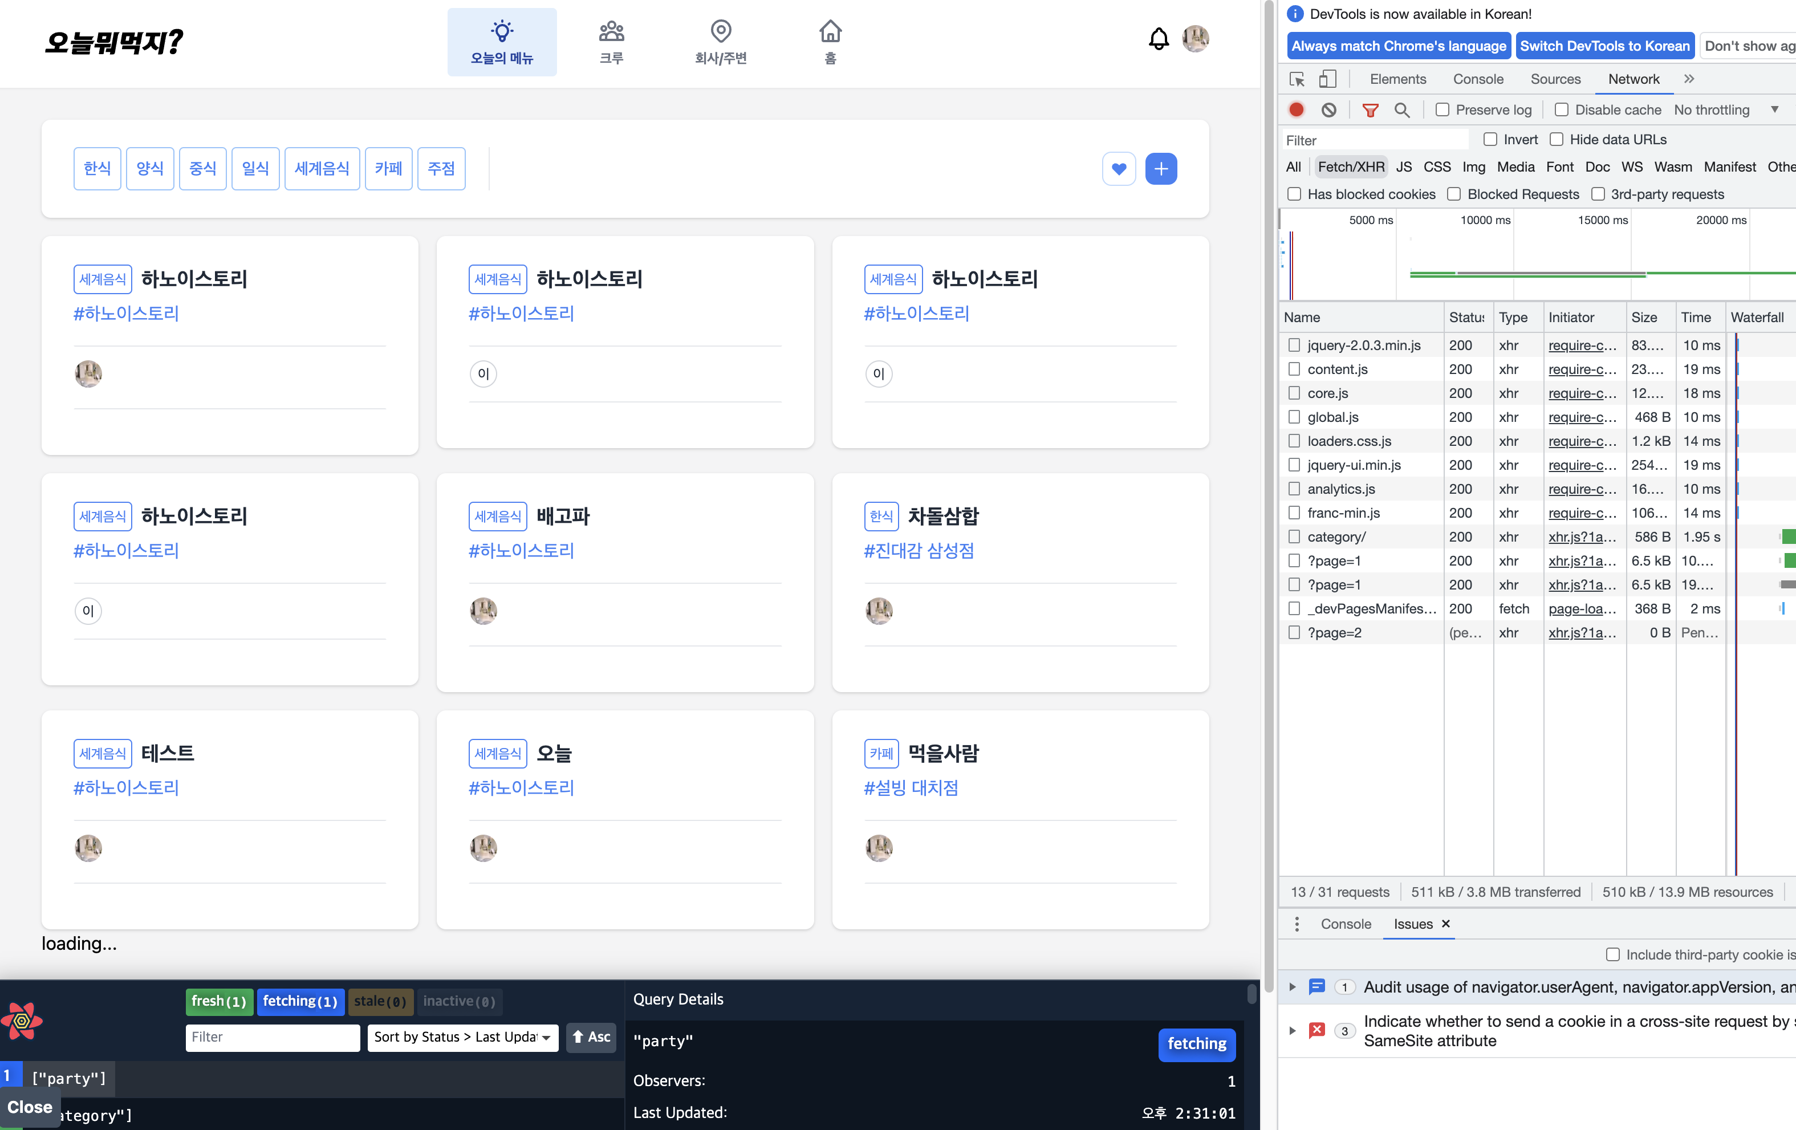Click Switch DevTools to Korean button
This screenshot has height=1130, width=1796.
pos(1604,46)
